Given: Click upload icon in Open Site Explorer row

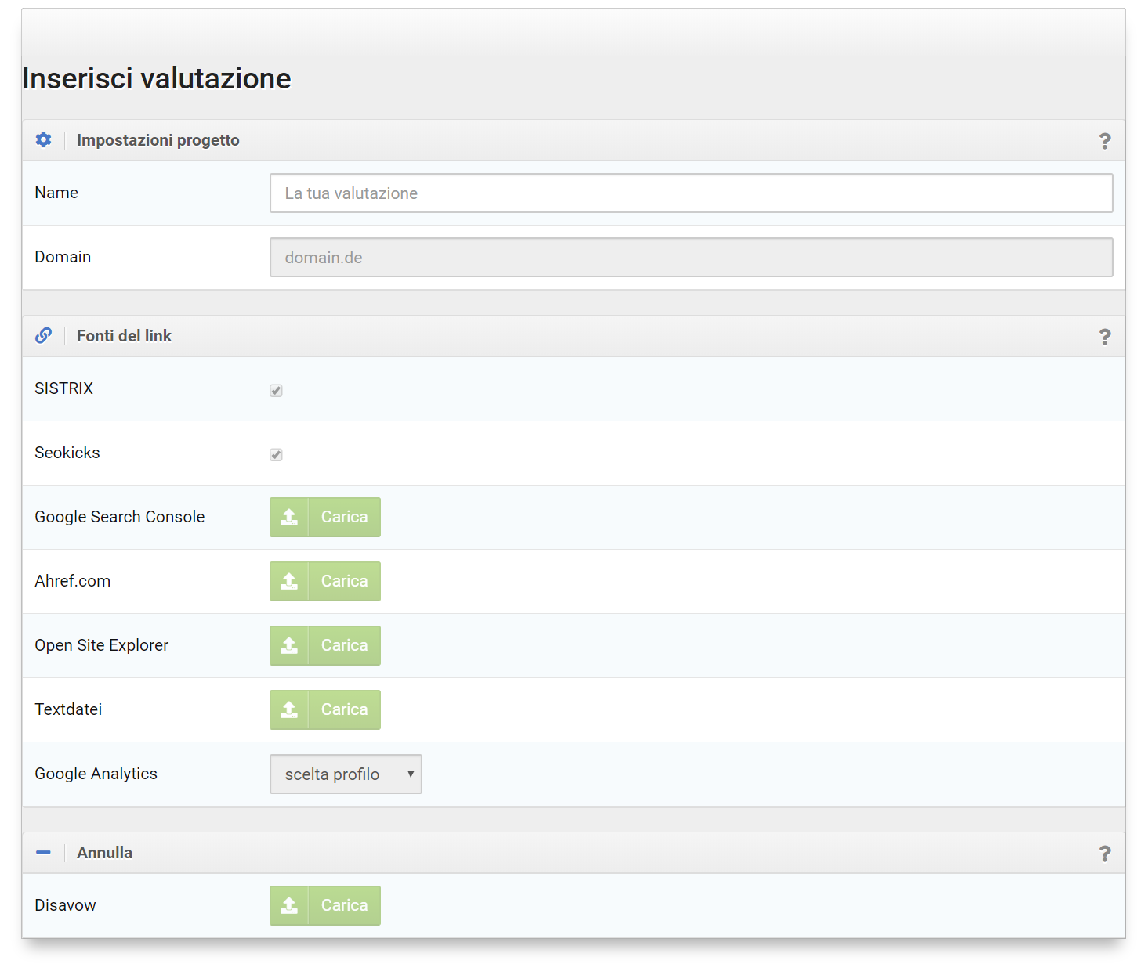Looking at the screenshot, I should coord(289,645).
